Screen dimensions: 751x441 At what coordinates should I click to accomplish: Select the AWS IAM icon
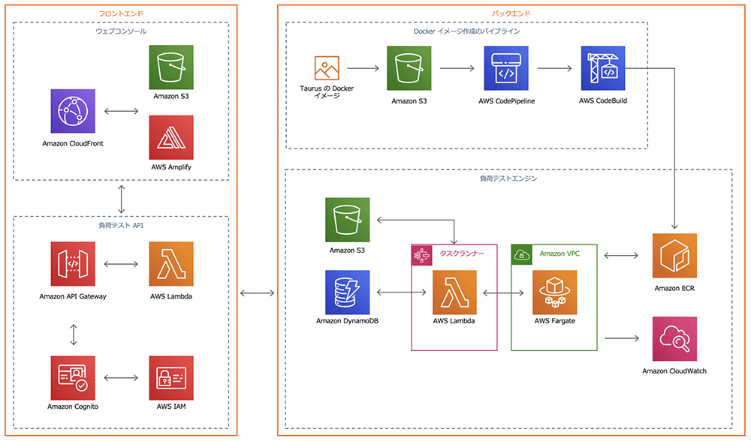(x=170, y=376)
